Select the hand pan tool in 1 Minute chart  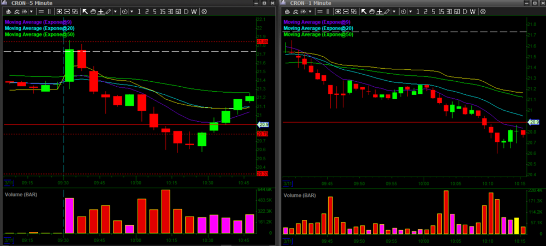coord(371,11)
